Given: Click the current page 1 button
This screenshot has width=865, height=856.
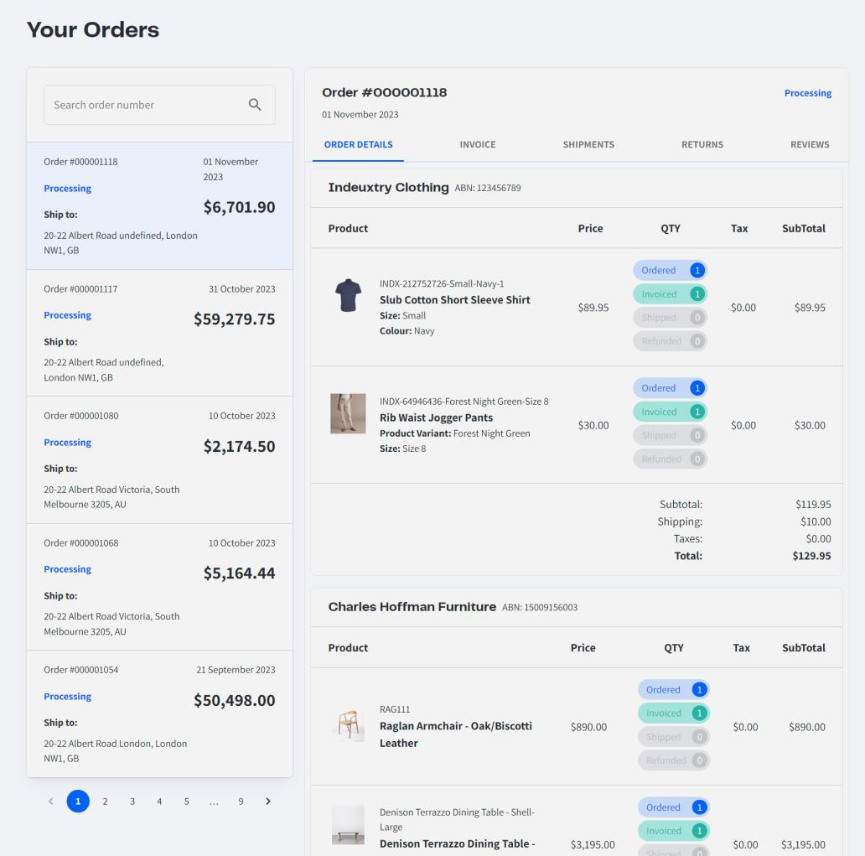Looking at the screenshot, I should coord(78,801).
